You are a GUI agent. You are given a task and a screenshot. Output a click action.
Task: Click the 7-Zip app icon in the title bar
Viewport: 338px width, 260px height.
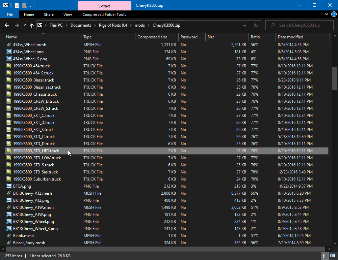[x=6, y=5]
